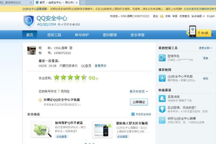The height and width of the screenshot is (144, 216).
Task: Click the QQ安全中心手机版 recommended tool name
Action: coord(180,76)
